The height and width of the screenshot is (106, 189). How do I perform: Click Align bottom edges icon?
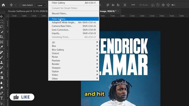[x=118, y=5]
